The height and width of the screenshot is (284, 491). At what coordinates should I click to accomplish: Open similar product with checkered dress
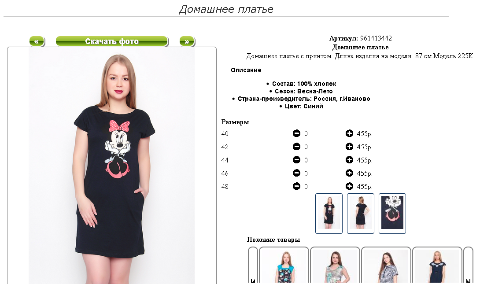[386, 266]
